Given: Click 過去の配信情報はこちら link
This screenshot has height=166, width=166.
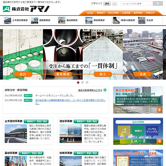Looking at the screenshot, I should 90,90.
